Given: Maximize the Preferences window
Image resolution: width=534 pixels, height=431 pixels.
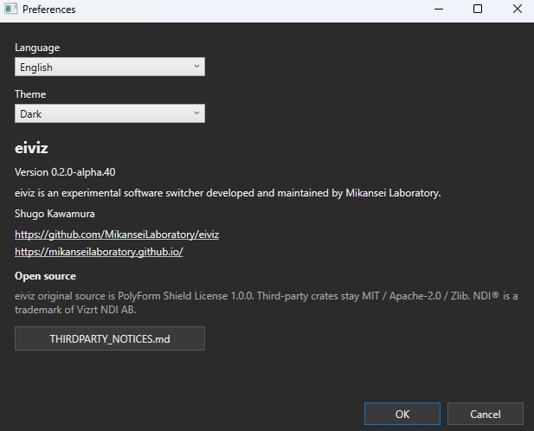Looking at the screenshot, I should (478, 9).
